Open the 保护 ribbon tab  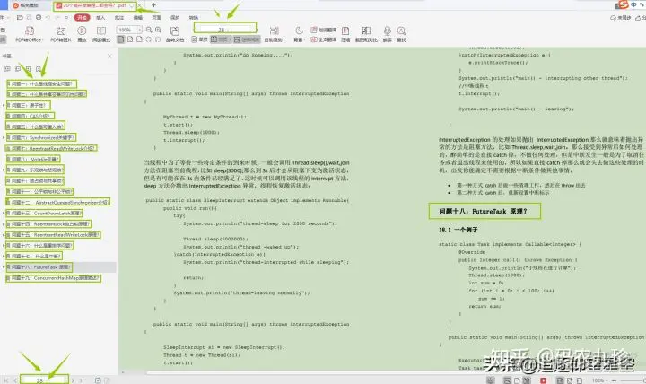click(175, 18)
